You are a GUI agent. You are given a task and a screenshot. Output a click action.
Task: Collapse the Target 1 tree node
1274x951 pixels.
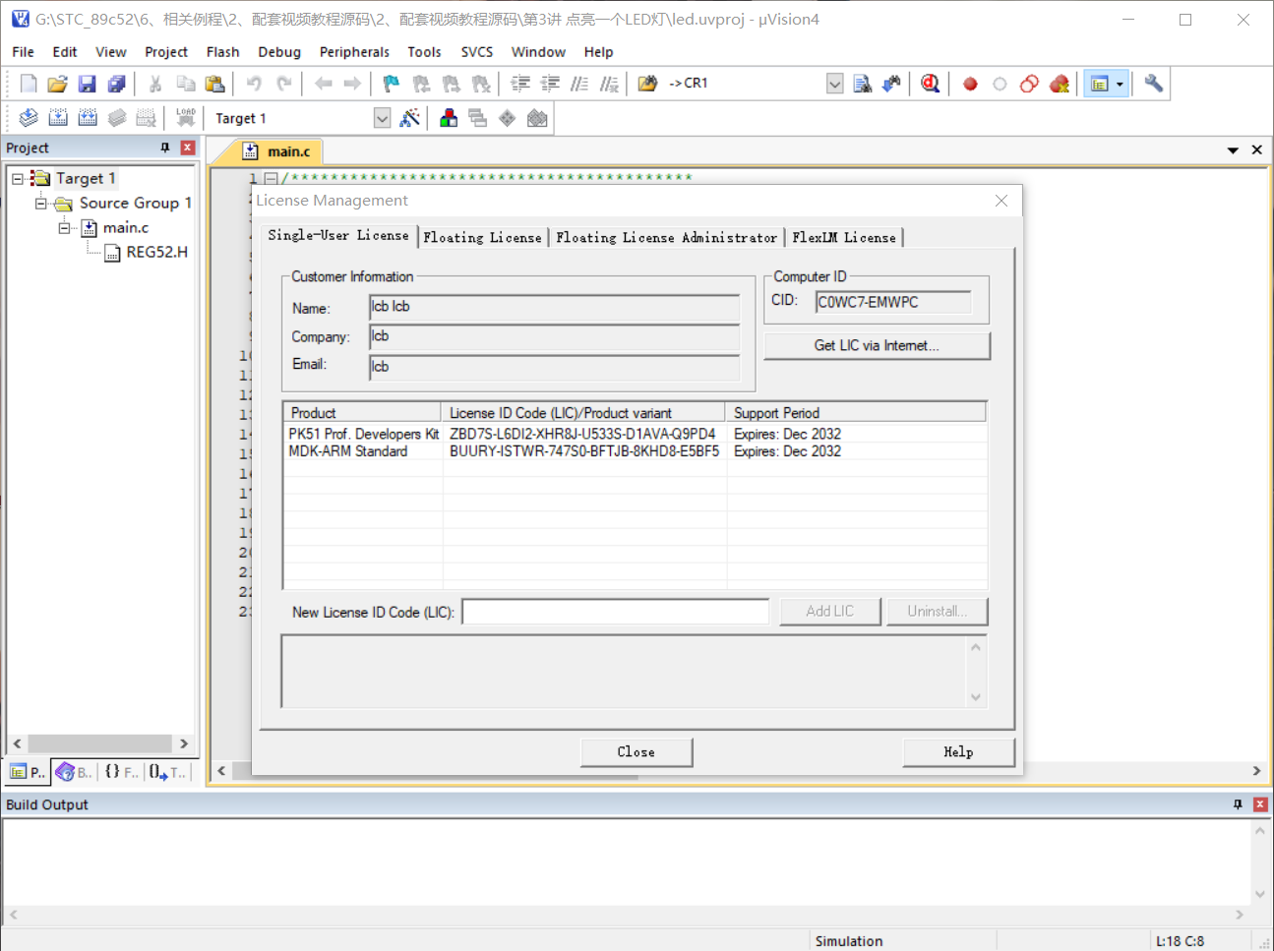[18, 179]
